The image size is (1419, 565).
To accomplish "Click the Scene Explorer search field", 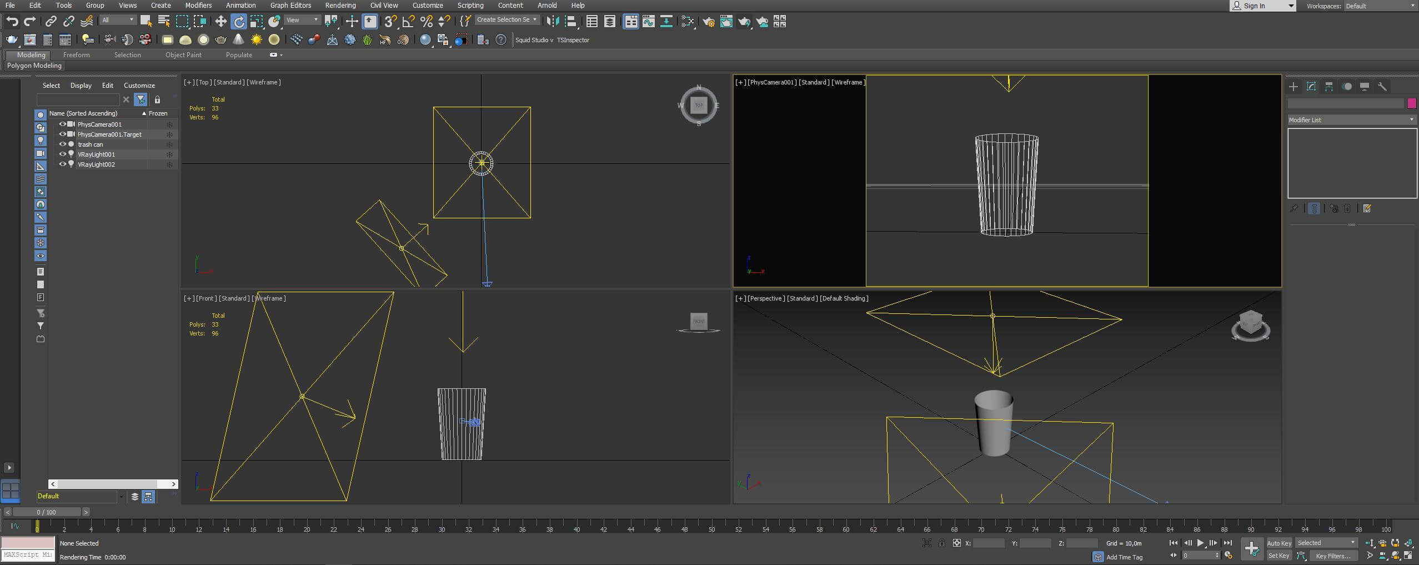I will [78, 100].
